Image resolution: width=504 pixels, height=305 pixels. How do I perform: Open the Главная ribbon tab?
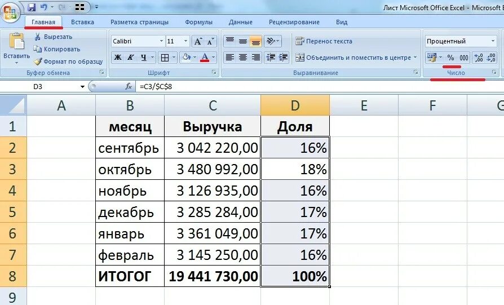pos(43,22)
